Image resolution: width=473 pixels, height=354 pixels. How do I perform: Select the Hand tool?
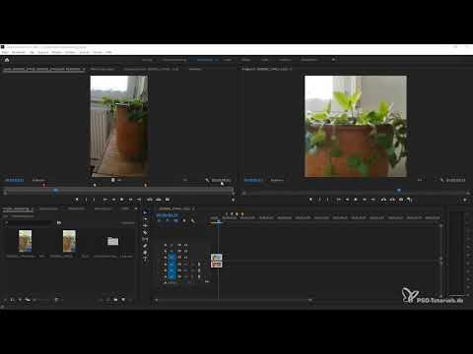click(146, 253)
